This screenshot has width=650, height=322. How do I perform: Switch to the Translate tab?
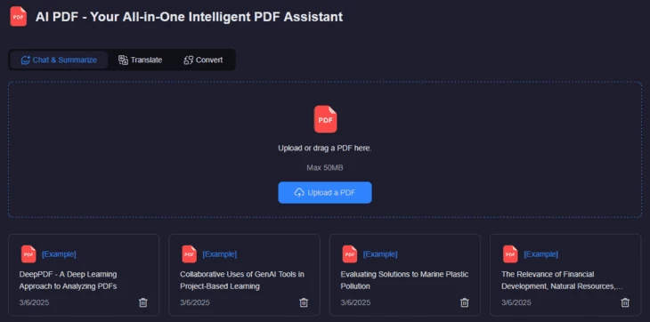point(140,60)
